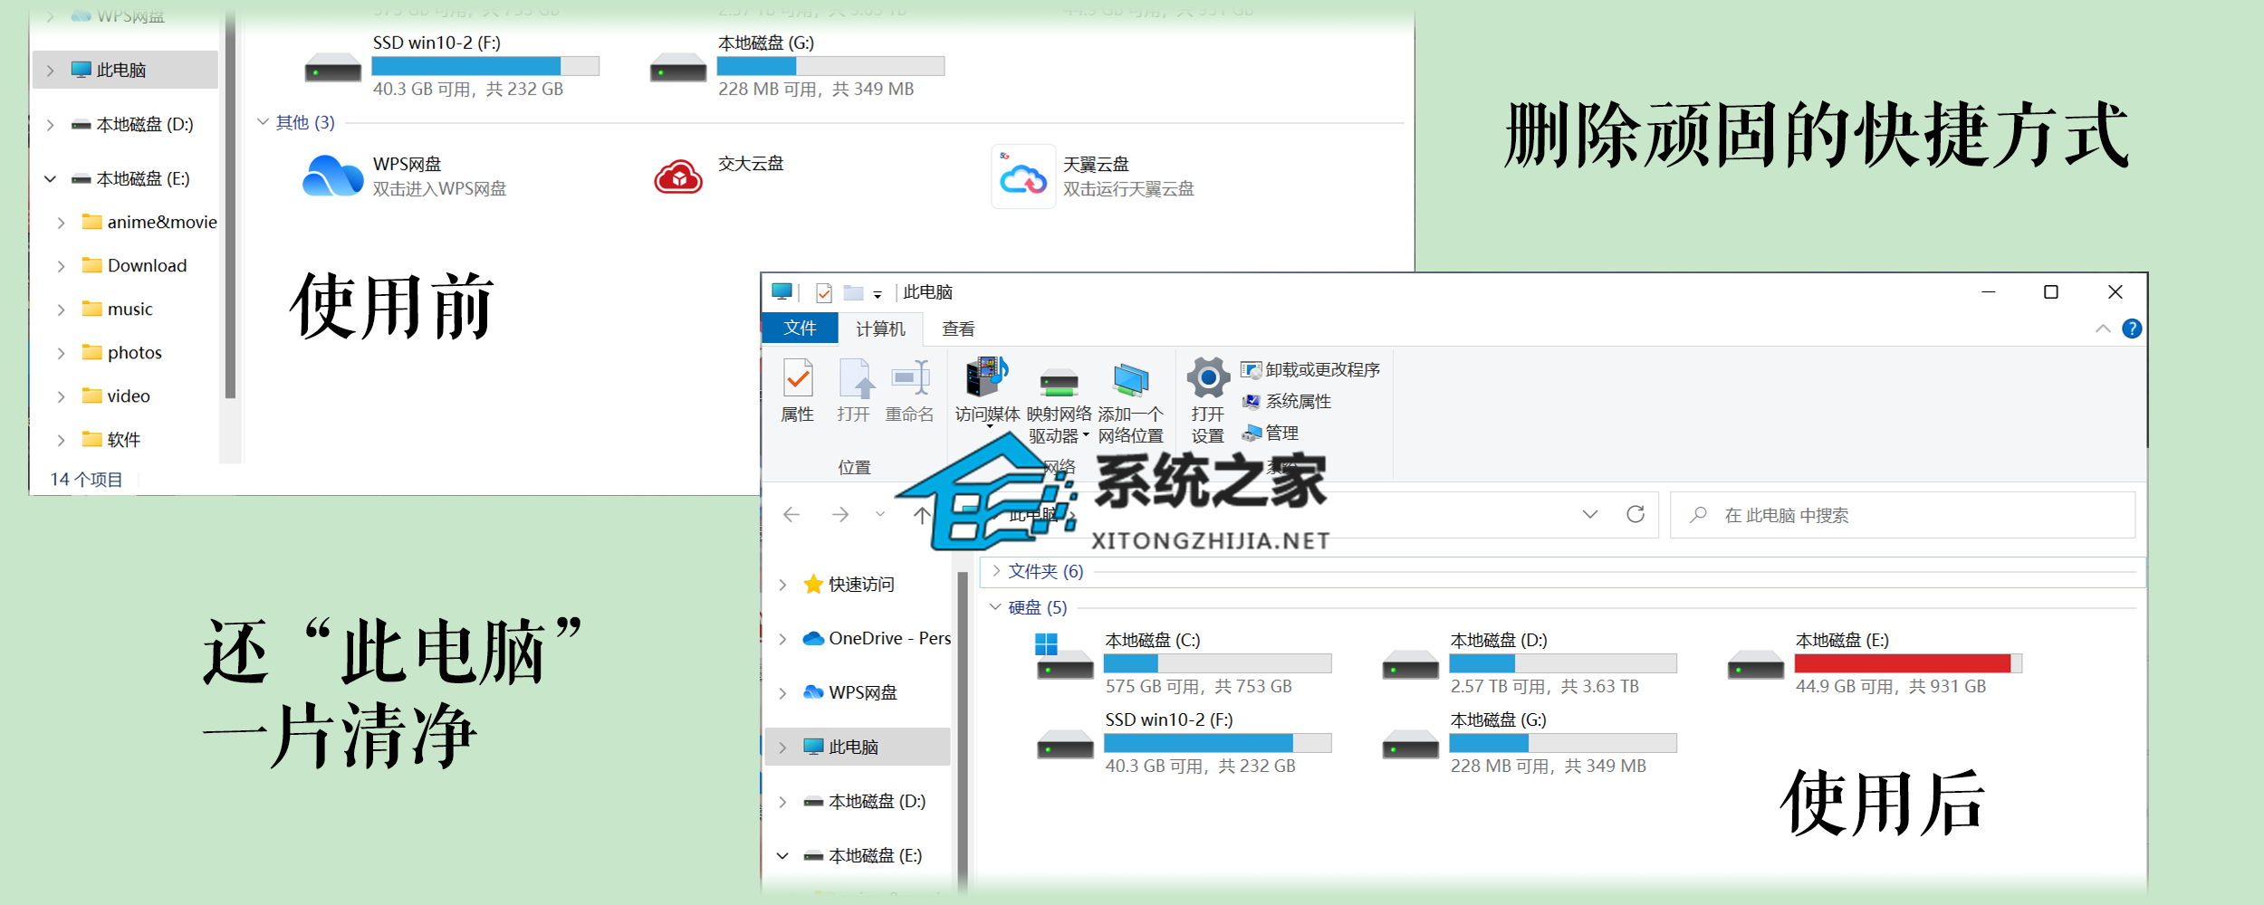2264x905 pixels.
Task: Click the new folder icon in title bar
Action: click(853, 292)
